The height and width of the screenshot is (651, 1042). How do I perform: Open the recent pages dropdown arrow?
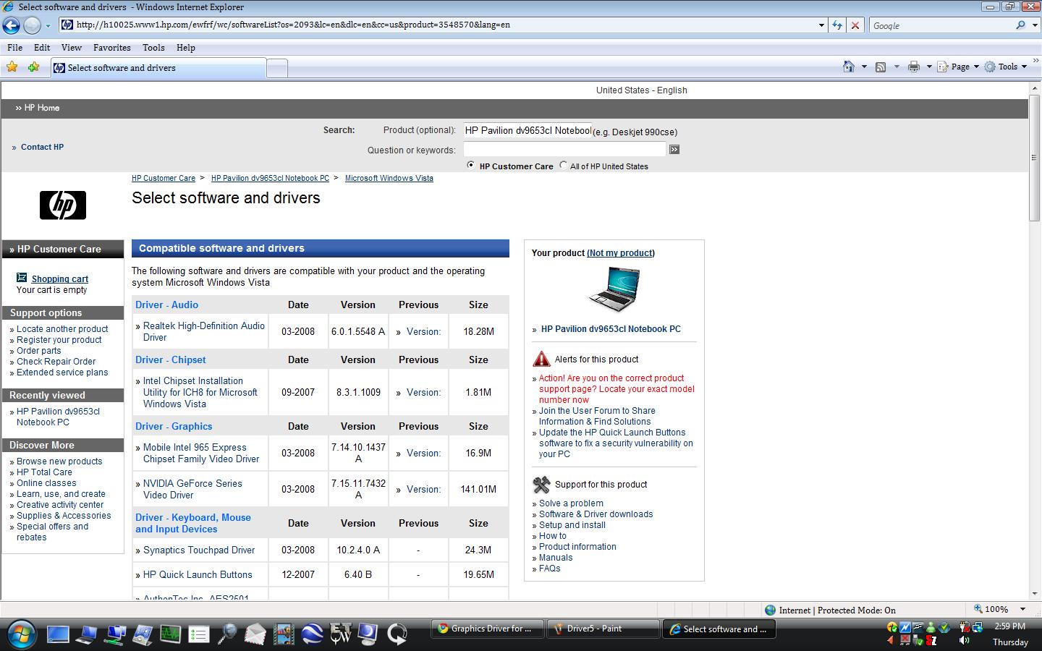48,25
